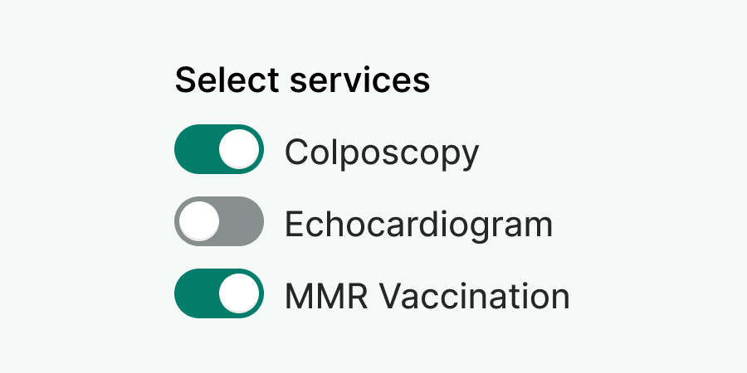Deselect the last service in the list
747x373 pixels.
(219, 294)
